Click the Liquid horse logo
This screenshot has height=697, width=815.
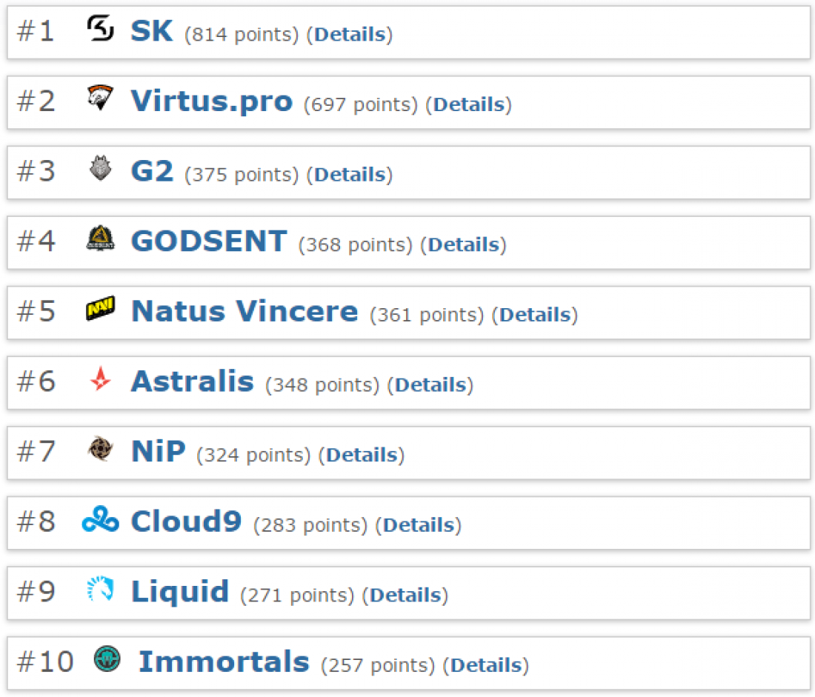[100, 589]
